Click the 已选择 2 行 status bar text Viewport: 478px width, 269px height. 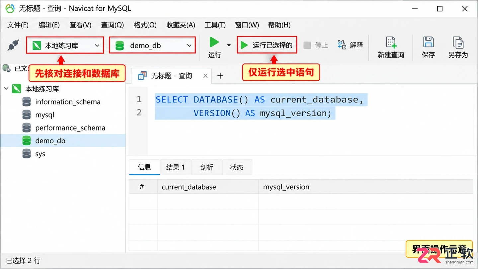(x=23, y=261)
